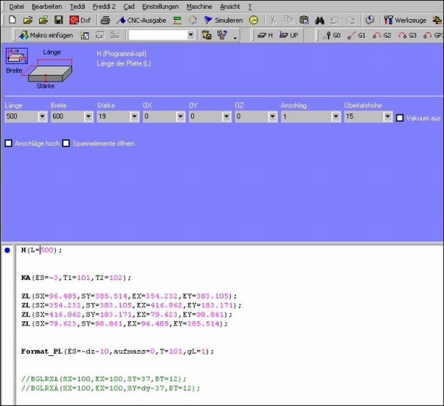Screen dimensions: 444x406
Task: Expand the OX dropdown
Action: pyautogui.click(x=181, y=116)
